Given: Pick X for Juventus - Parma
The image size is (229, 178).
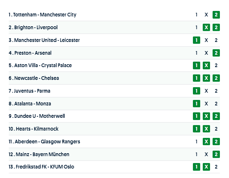Looking at the screenshot, I should (x=206, y=91).
